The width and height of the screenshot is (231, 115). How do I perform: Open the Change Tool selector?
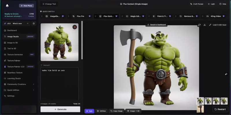coord(49,4)
